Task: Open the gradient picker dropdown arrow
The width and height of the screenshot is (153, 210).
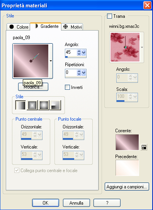Action: (x=51, y=61)
